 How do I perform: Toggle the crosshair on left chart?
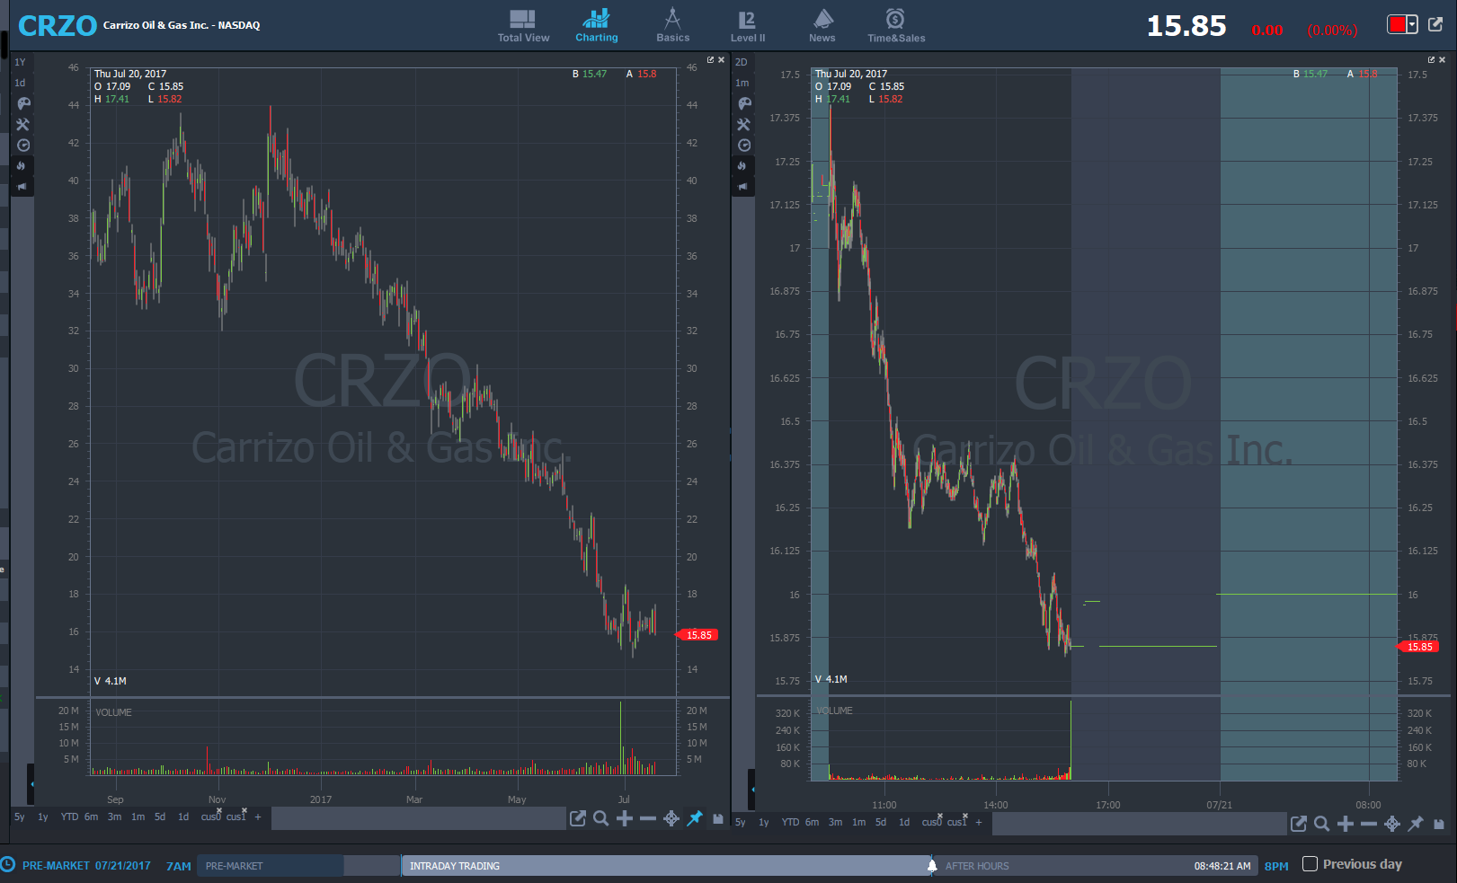tap(671, 818)
